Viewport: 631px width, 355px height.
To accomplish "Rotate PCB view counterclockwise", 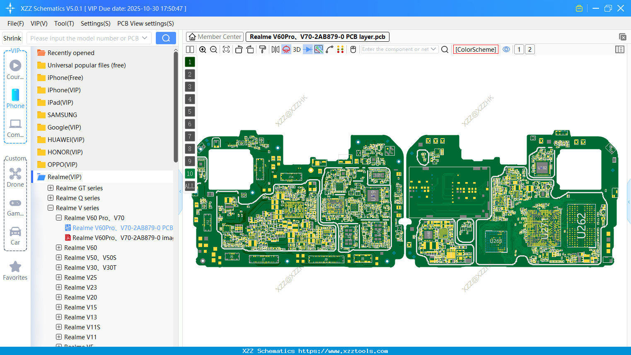I will [239, 49].
